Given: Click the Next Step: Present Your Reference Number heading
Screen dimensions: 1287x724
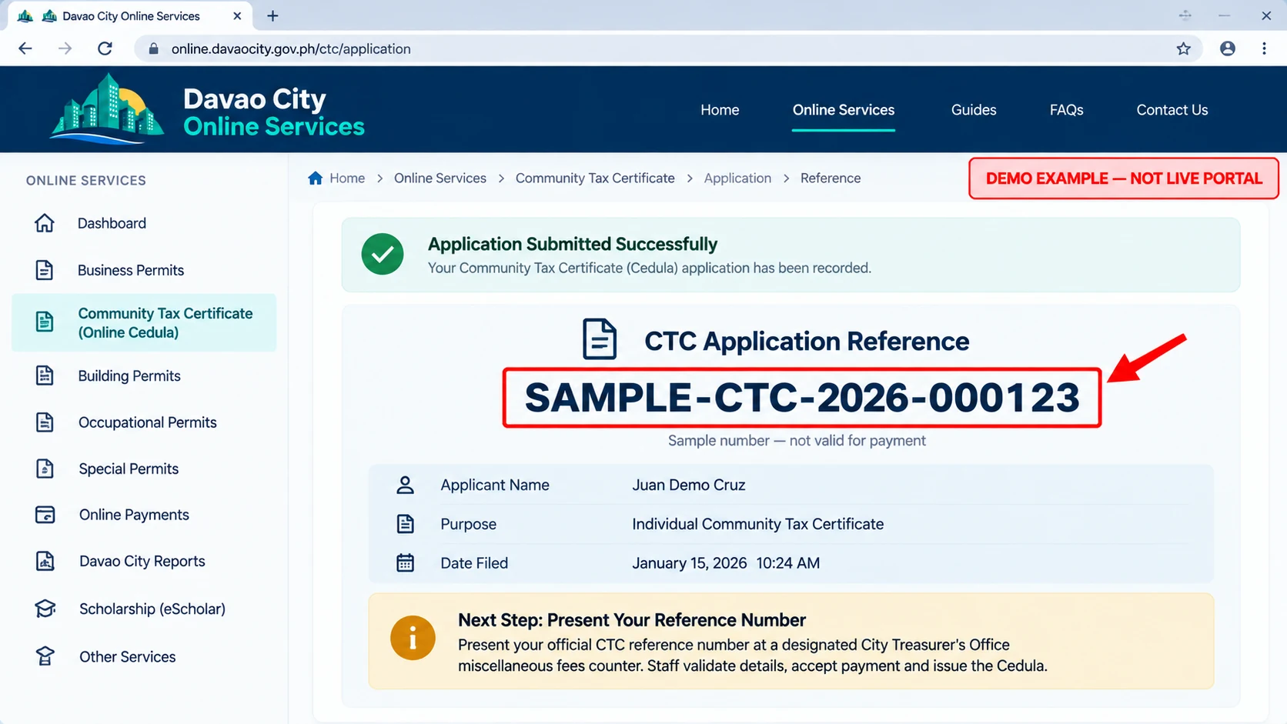Looking at the screenshot, I should coord(632,620).
